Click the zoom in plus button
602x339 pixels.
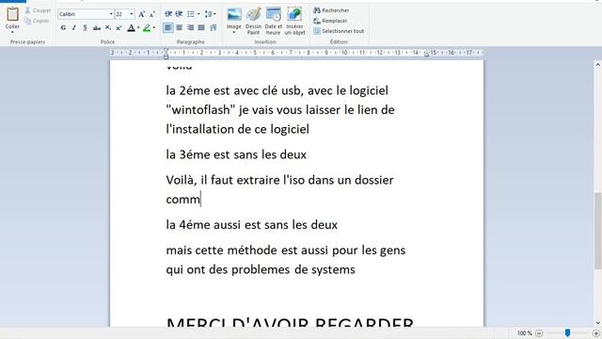596,333
